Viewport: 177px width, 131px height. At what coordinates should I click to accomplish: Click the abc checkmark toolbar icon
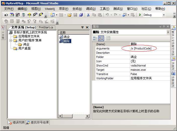coord(46,21)
